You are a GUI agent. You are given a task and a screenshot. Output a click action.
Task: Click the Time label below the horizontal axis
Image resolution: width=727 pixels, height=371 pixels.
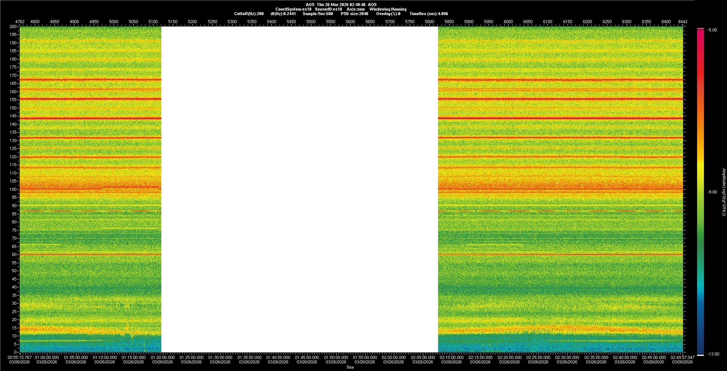350,367
